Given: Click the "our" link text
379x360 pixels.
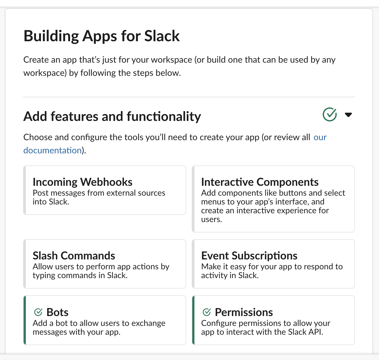Looking at the screenshot, I should tap(320, 137).
